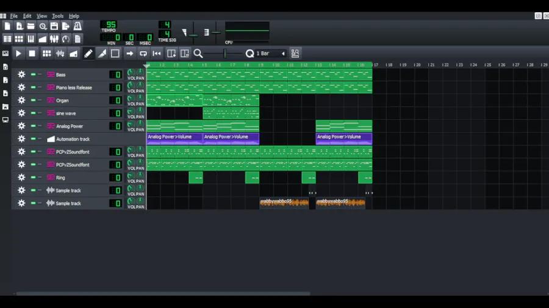Viewport: 549px width, 308px height.
Task: Select the Knife split tool
Action: (x=102, y=54)
